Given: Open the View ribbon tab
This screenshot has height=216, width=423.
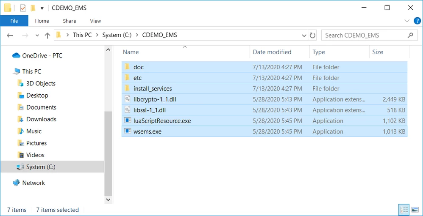Looking at the screenshot, I should 95,21.
